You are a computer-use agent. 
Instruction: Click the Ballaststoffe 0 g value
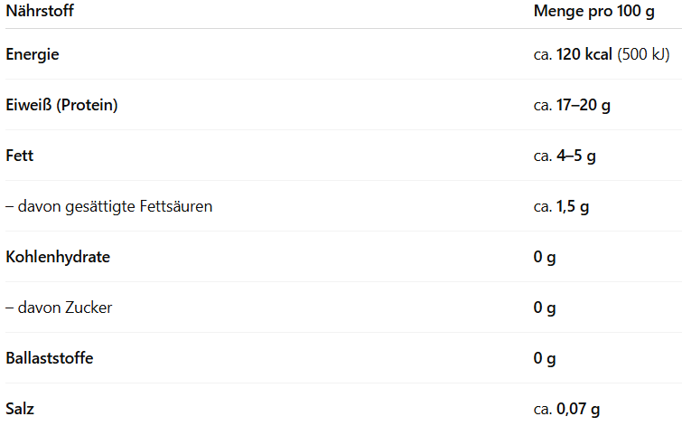coord(545,358)
